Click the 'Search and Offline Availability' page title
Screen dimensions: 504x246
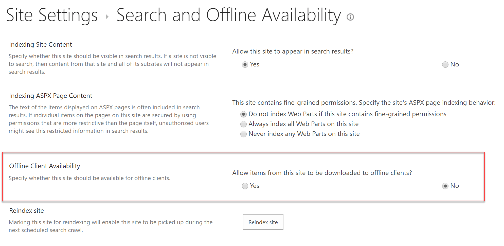(228, 15)
